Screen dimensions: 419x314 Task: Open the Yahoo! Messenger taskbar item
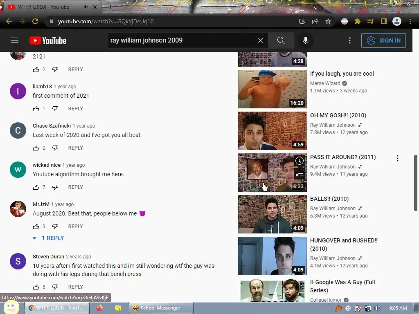click(160, 308)
